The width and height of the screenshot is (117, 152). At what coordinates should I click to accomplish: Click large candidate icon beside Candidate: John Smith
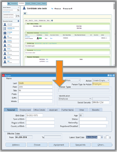pyautogui.click(x=24, y=8)
